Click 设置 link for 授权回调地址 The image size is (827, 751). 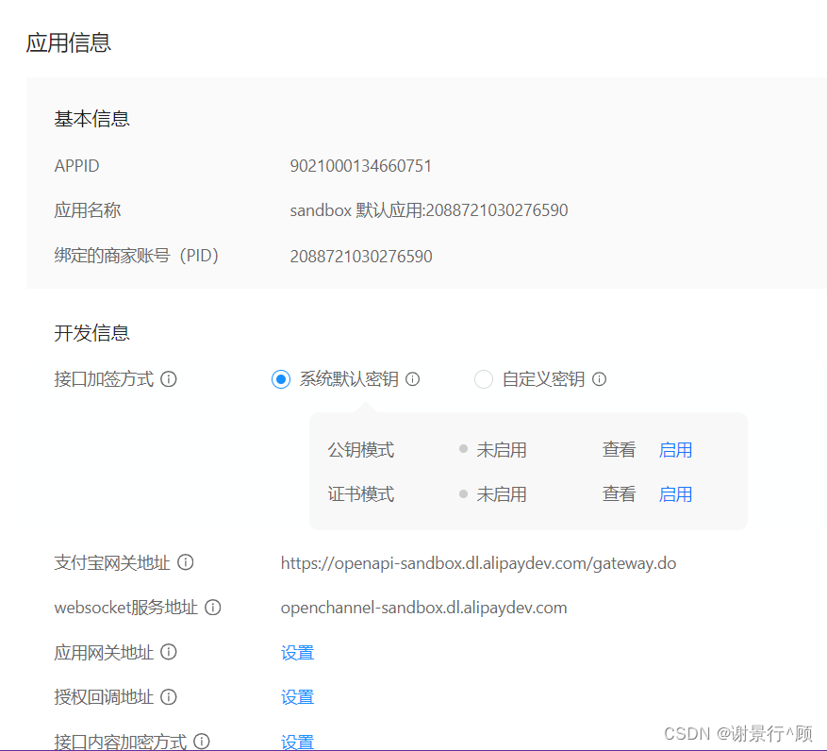click(297, 697)
